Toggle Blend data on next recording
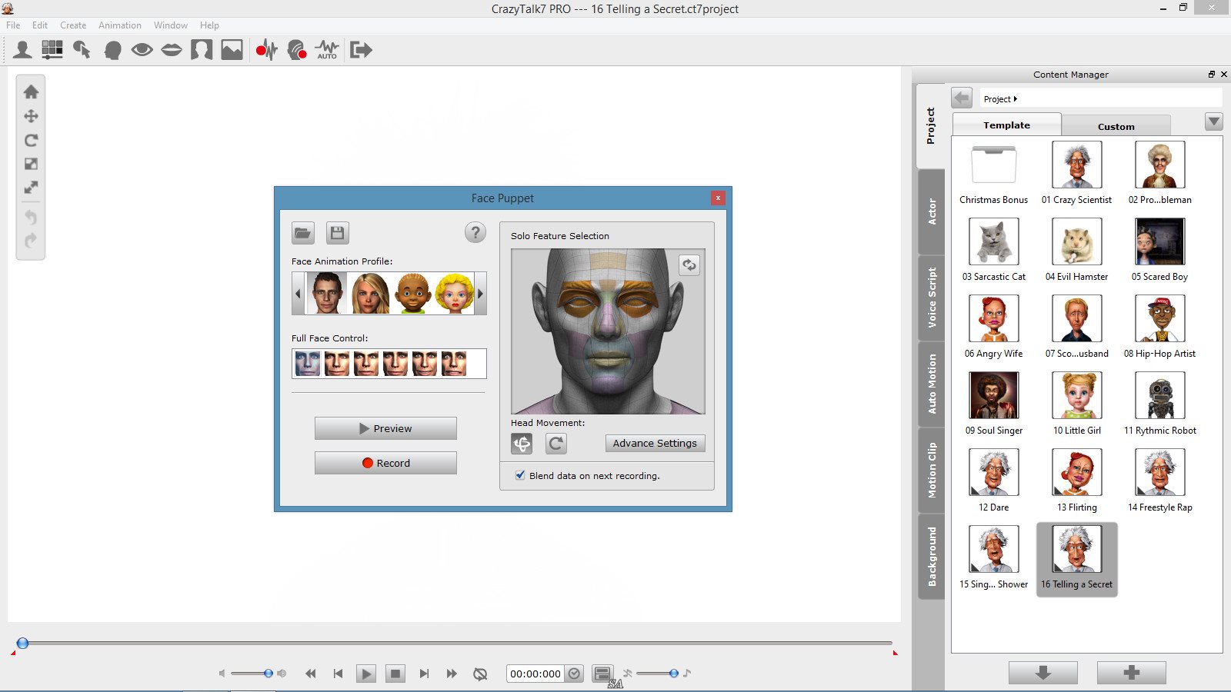 click(x=521, y=475)
